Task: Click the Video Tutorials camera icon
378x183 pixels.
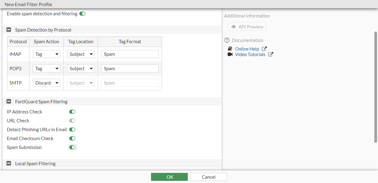Action: pos(230,55)
